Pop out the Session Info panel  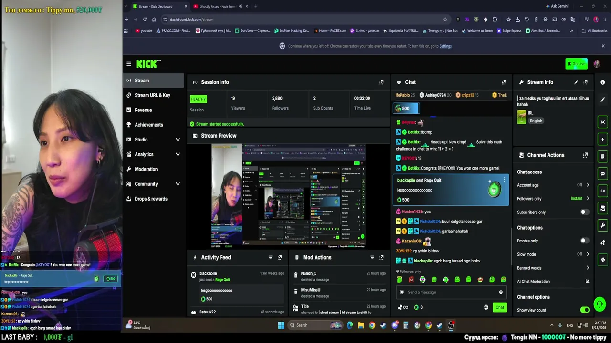click(381, 82)
